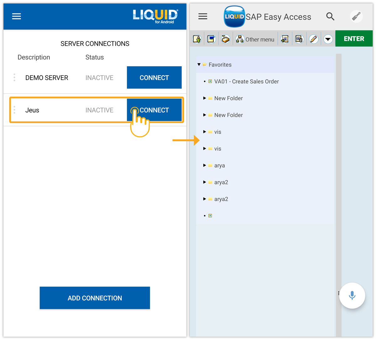This screenshot has width=376, height=340.
Task: Connect to the DEMO SERVER
Action: point(154,78)
